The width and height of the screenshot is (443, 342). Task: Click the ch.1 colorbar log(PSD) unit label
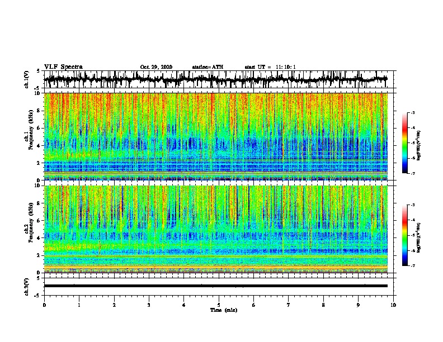(x=419, y=145)
